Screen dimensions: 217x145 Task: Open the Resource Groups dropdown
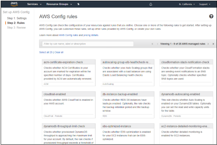[x=59, y=4]
